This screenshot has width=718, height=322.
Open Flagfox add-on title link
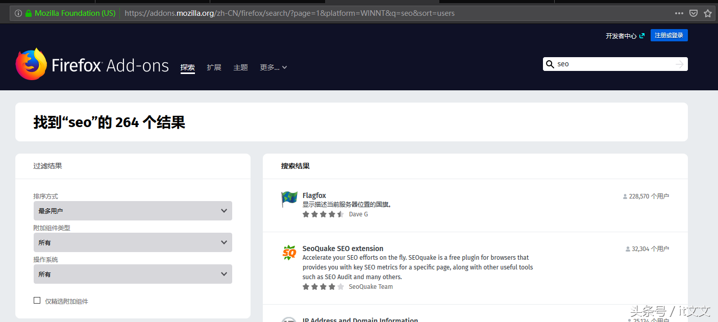(x=314, y=195)
